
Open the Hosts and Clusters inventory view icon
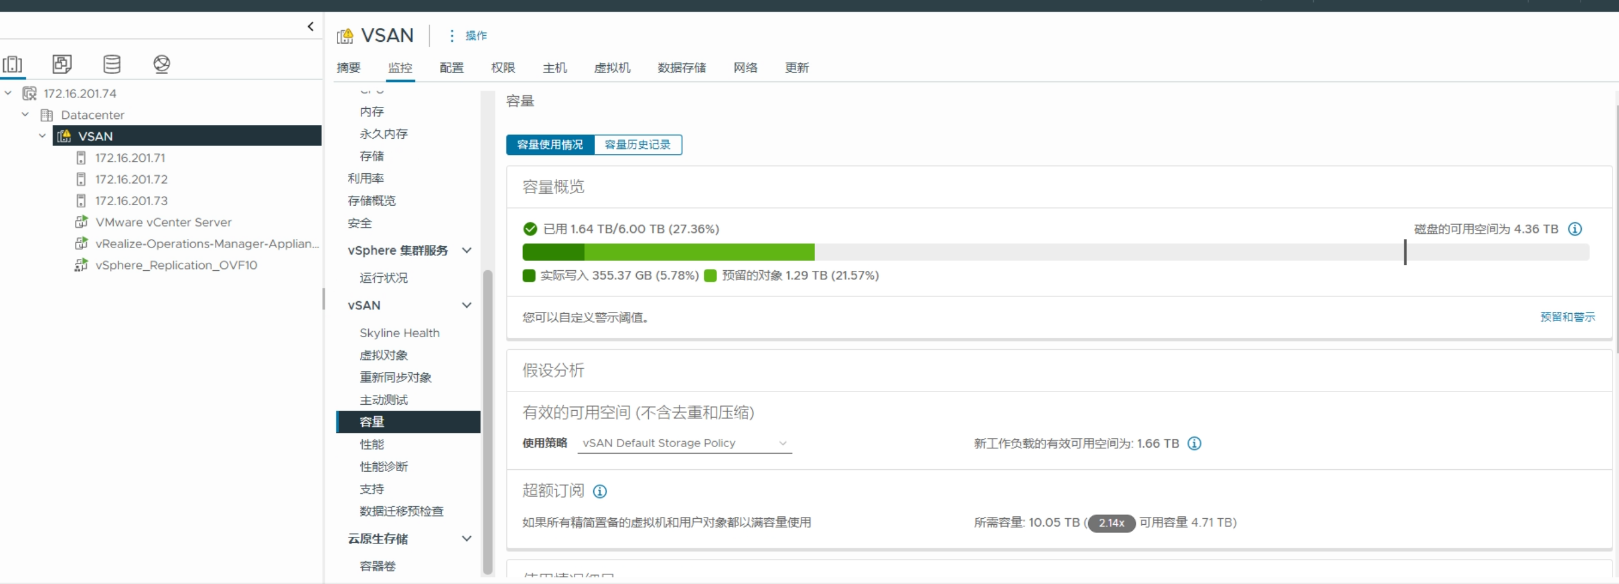click(x=13, y=64)
